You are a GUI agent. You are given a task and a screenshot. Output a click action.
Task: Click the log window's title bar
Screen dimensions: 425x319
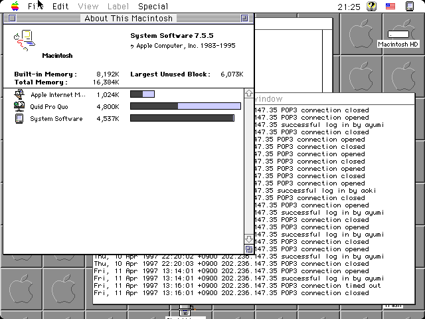point(335,99)
